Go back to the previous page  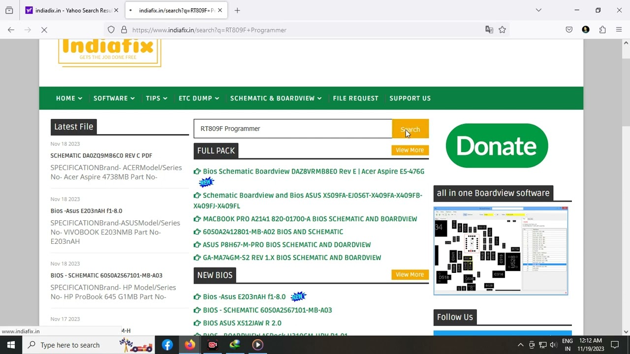tap(11, 30)
